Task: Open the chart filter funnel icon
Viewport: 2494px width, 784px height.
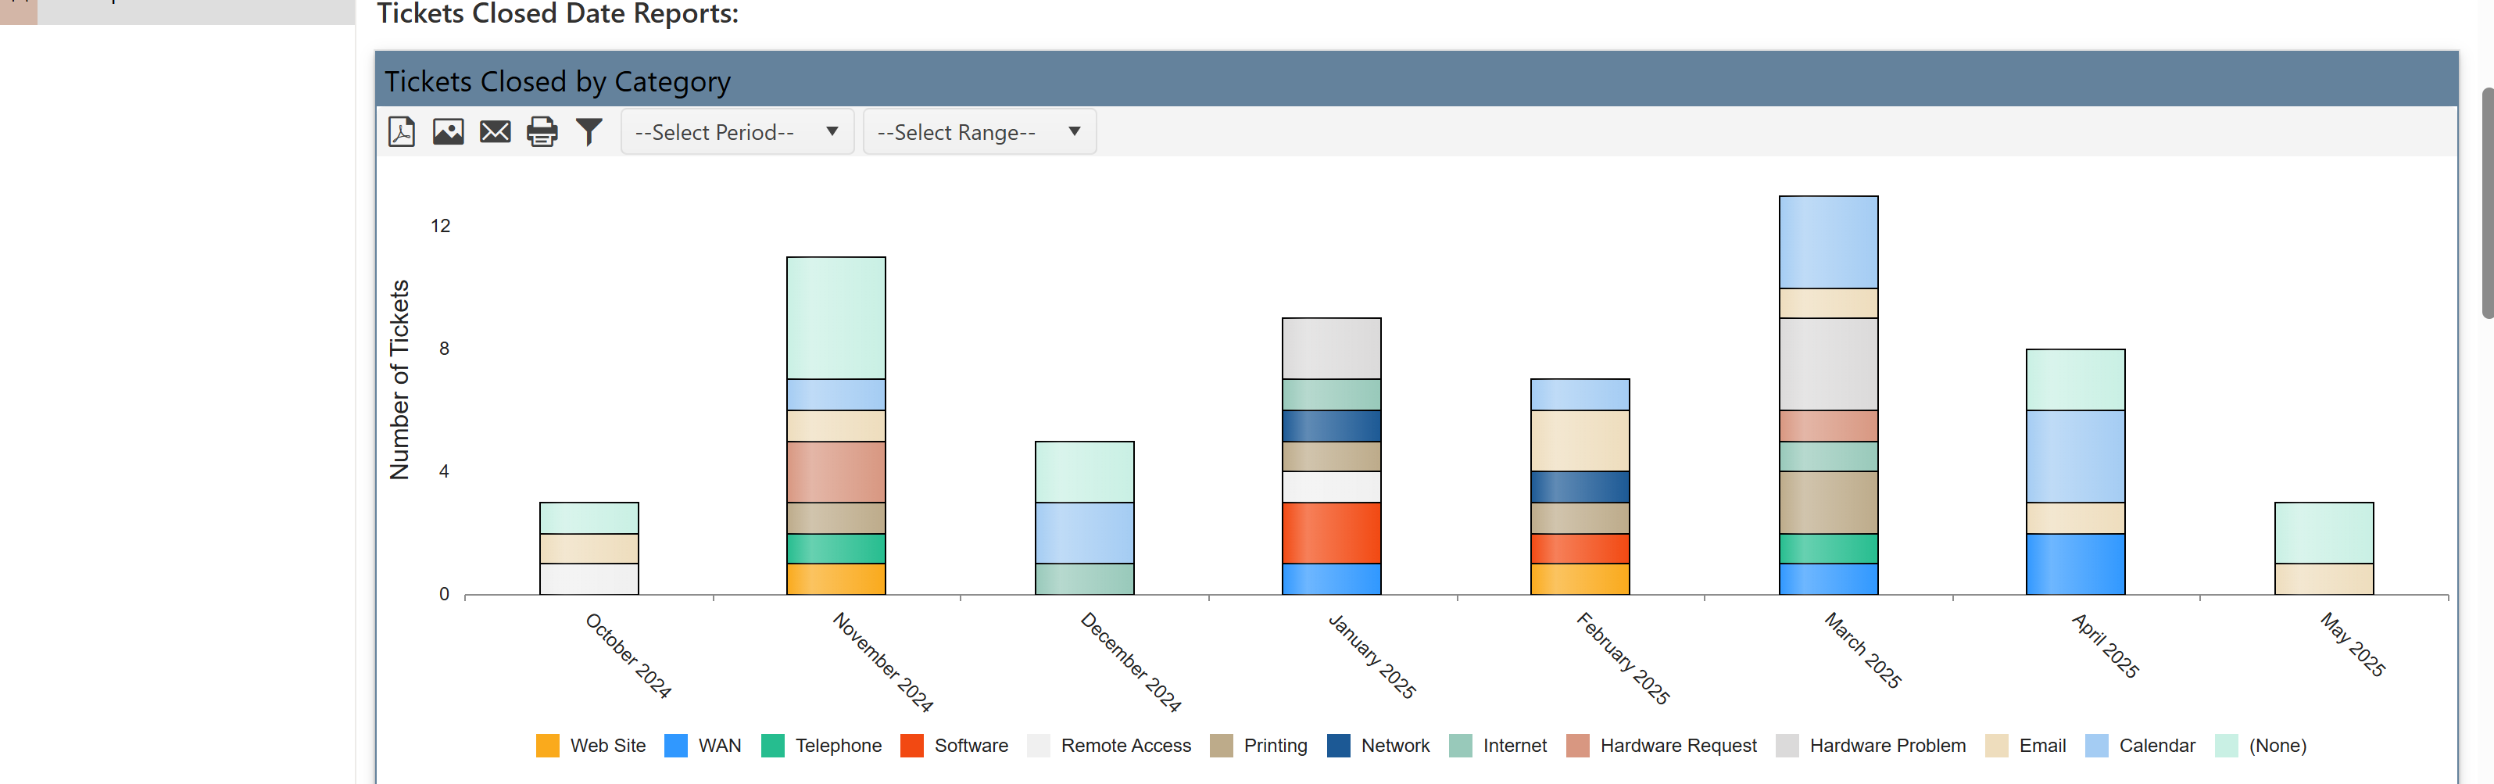Action: coord(589,131)
